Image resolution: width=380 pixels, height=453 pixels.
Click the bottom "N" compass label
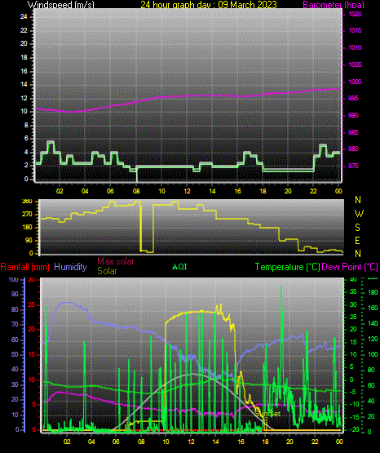pyautogui.click(x=358, y=254)
